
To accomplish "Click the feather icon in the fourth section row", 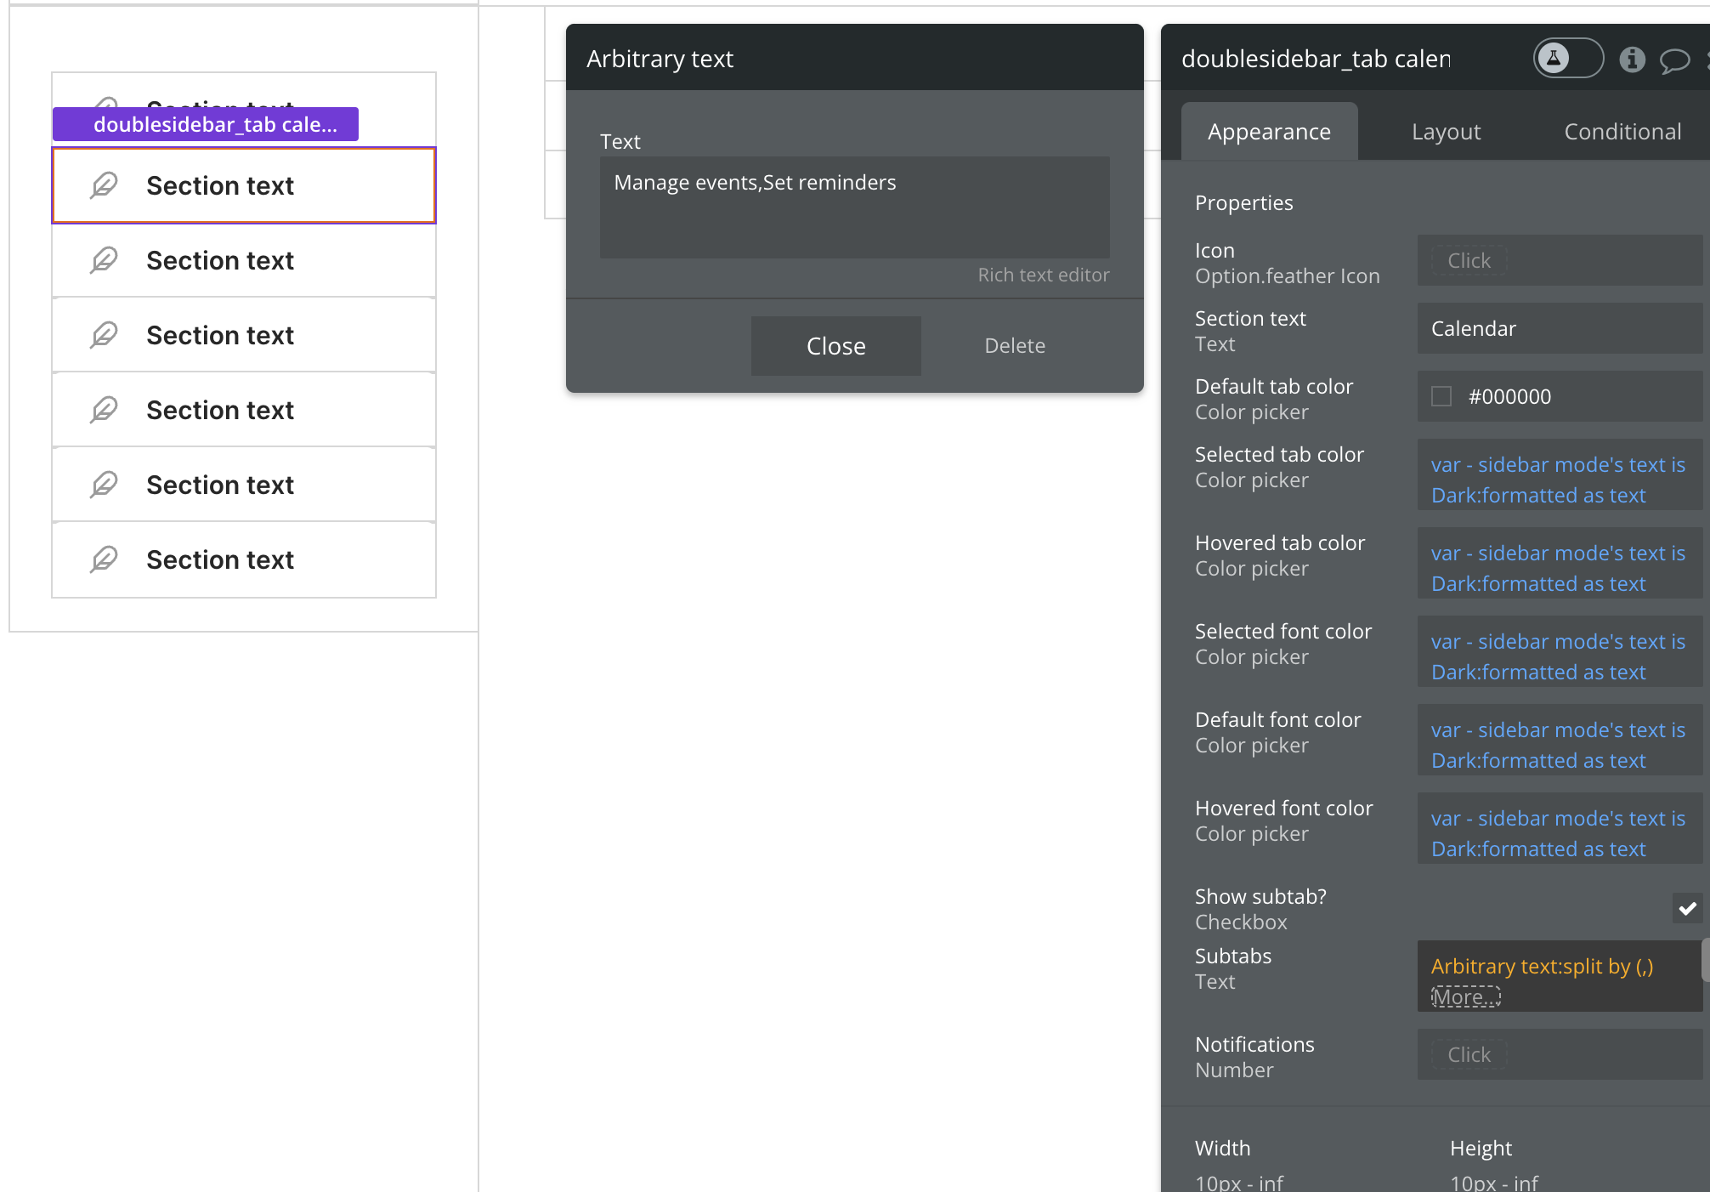I will (104, 335).
